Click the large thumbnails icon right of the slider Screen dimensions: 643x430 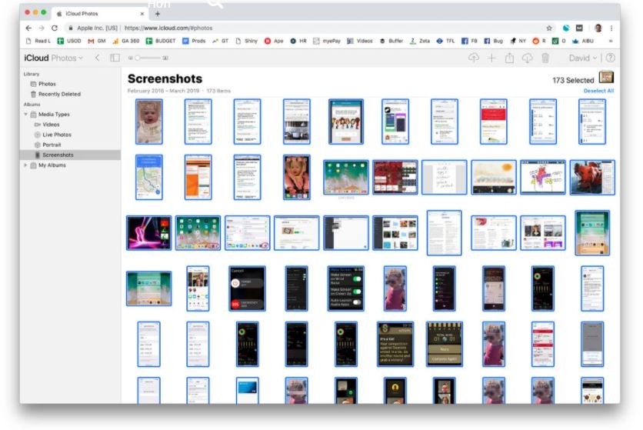pyautogui.click(x=165, y=58)
